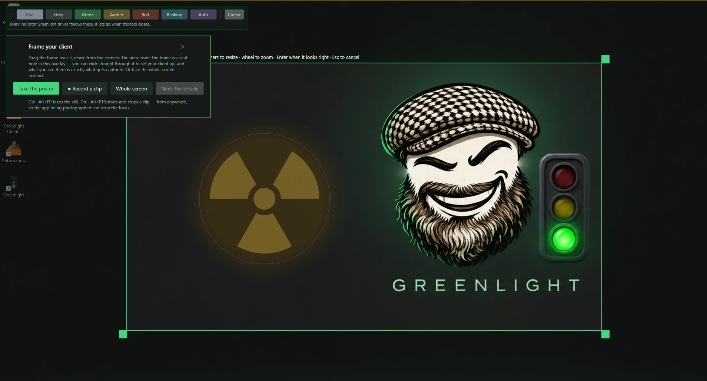Click the bottom-right frame corner handle
This screenshot has height=381, width=707.
click(x=605, y=334)
